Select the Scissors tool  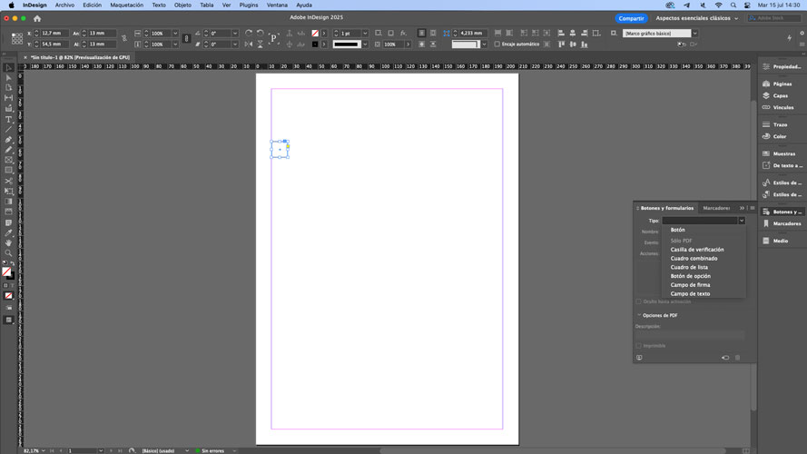click(x=9, y=182)
